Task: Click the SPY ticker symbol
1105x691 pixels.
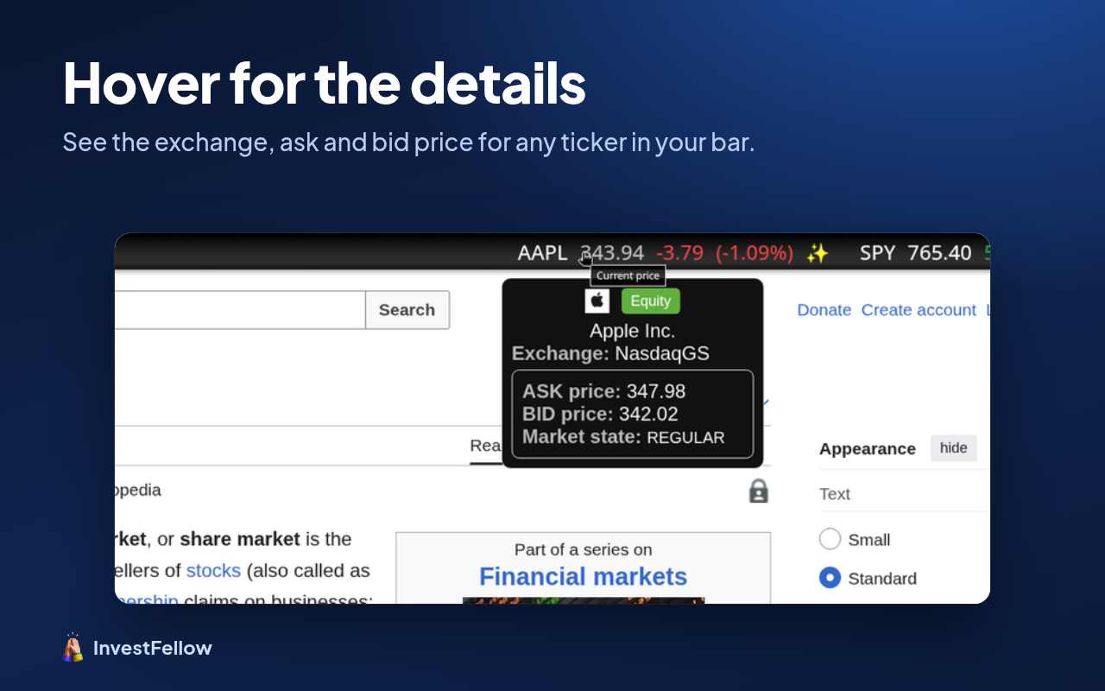Action: (x=877, y=253)
